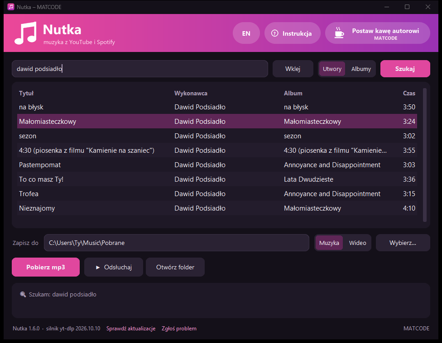Select the 'Nieznajomy' song row

pyautogui.click(x=217, y=208)
